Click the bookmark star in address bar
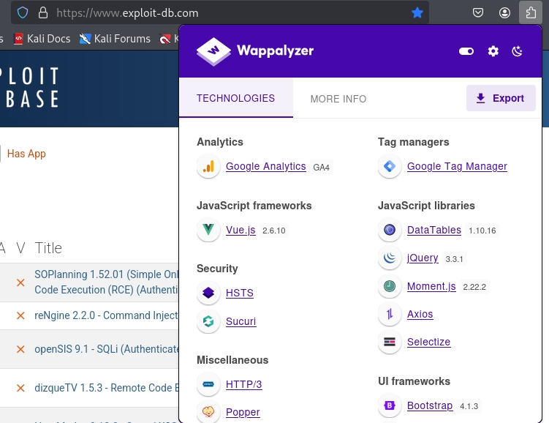 point(417,13)
